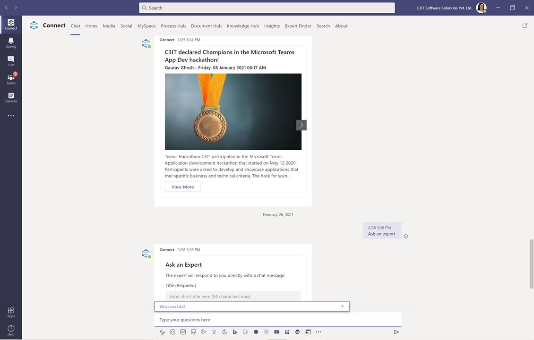Open the Social tab

click(x=126, y=26)
